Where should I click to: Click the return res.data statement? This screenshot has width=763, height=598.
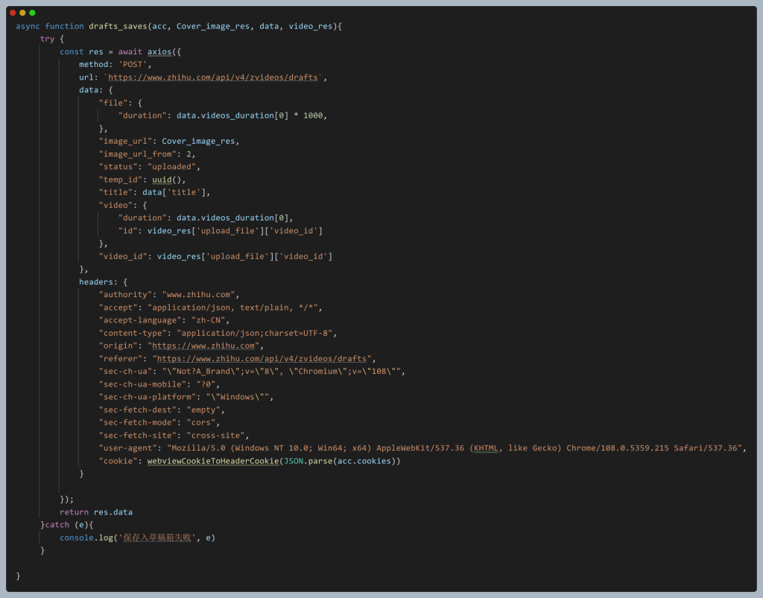(96, 512)
